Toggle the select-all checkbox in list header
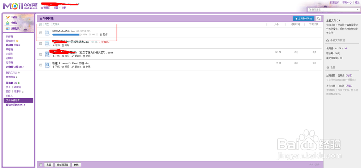Screen dimensions: 361x168 [41, 25]
